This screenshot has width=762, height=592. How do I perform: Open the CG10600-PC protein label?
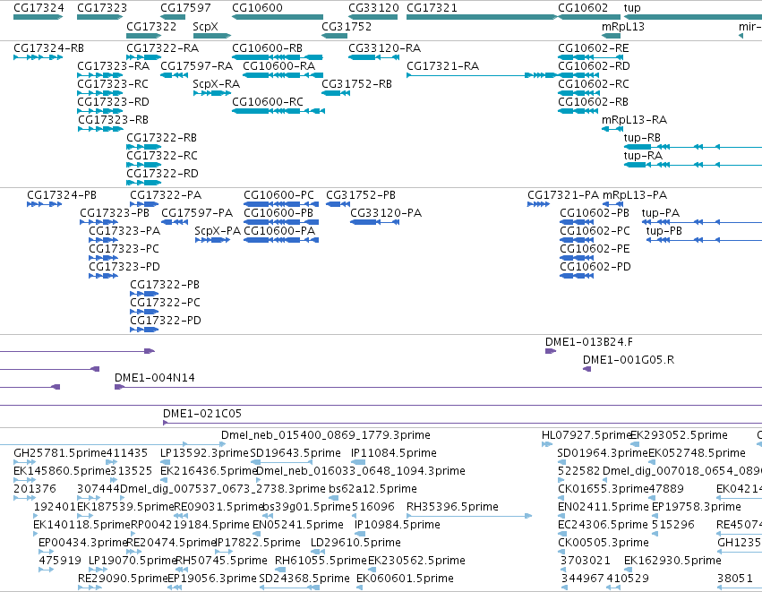(x=279, y=195)
